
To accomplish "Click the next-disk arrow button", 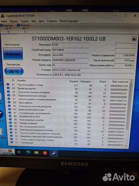I will (134, 39).
